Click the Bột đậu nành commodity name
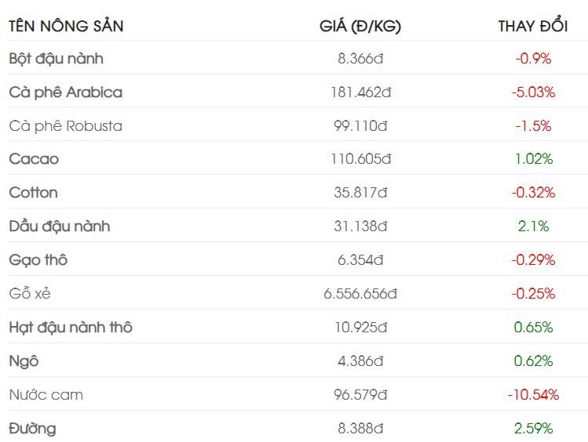 click(56, 59)
